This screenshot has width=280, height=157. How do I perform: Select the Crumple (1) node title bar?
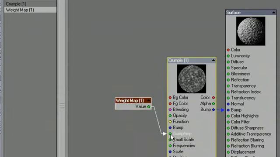click(x=192, y=60)
